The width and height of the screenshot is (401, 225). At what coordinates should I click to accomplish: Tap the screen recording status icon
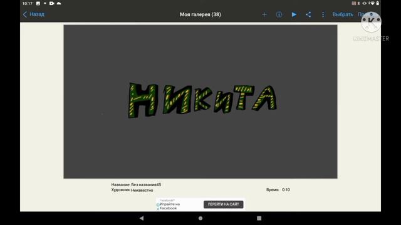pyautogui.click(x=51, y=3)
